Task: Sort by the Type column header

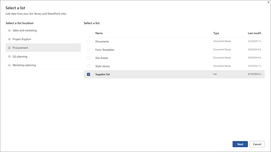Action: tap(216, 33)
